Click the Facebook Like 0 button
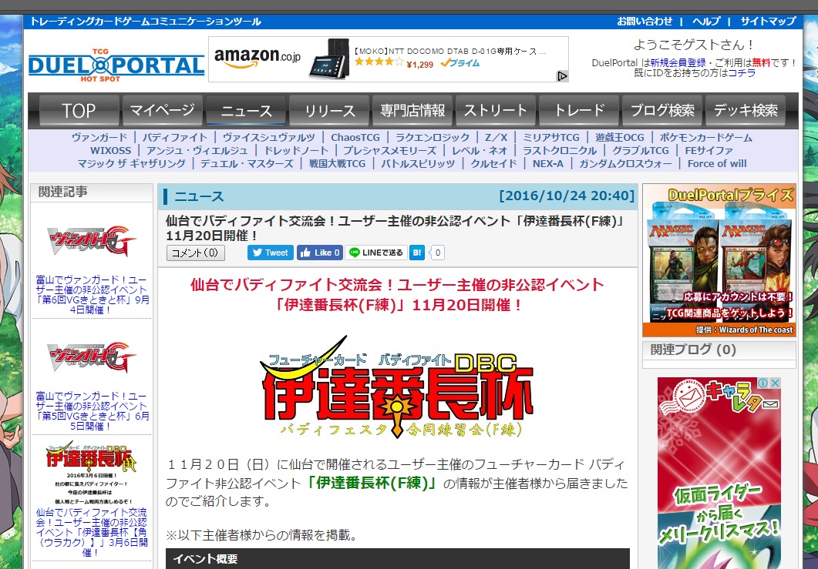Viewport: 818px width, 569px height. click(320, 253)
